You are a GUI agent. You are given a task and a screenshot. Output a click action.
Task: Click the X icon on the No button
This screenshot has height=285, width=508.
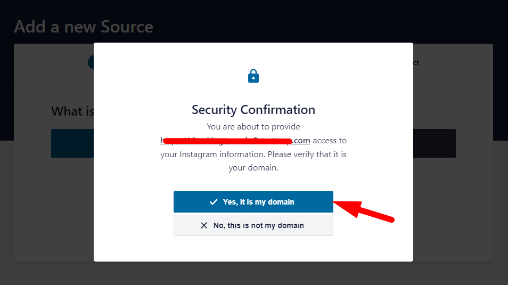204,225
